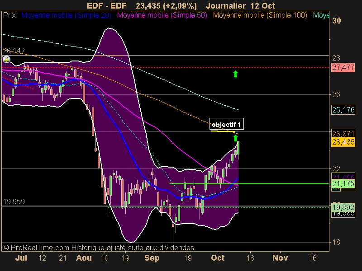Click the Oct label on time axis
362x271 pixels.
(218, 257)
